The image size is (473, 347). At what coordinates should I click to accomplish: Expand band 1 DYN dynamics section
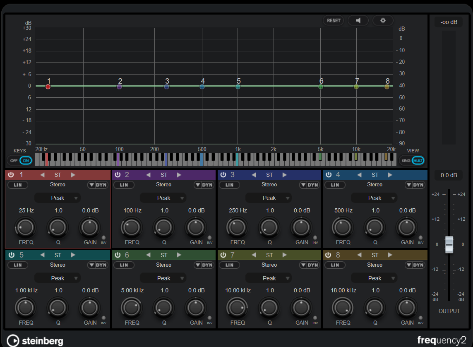[x=98, y=185]
